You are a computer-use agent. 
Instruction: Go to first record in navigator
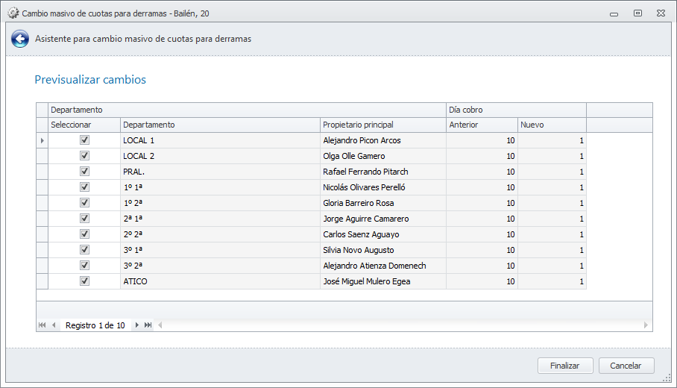[x=42, y=325]
